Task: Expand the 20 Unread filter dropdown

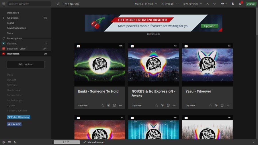Action: pyautogui.click(x=169, y=4)
